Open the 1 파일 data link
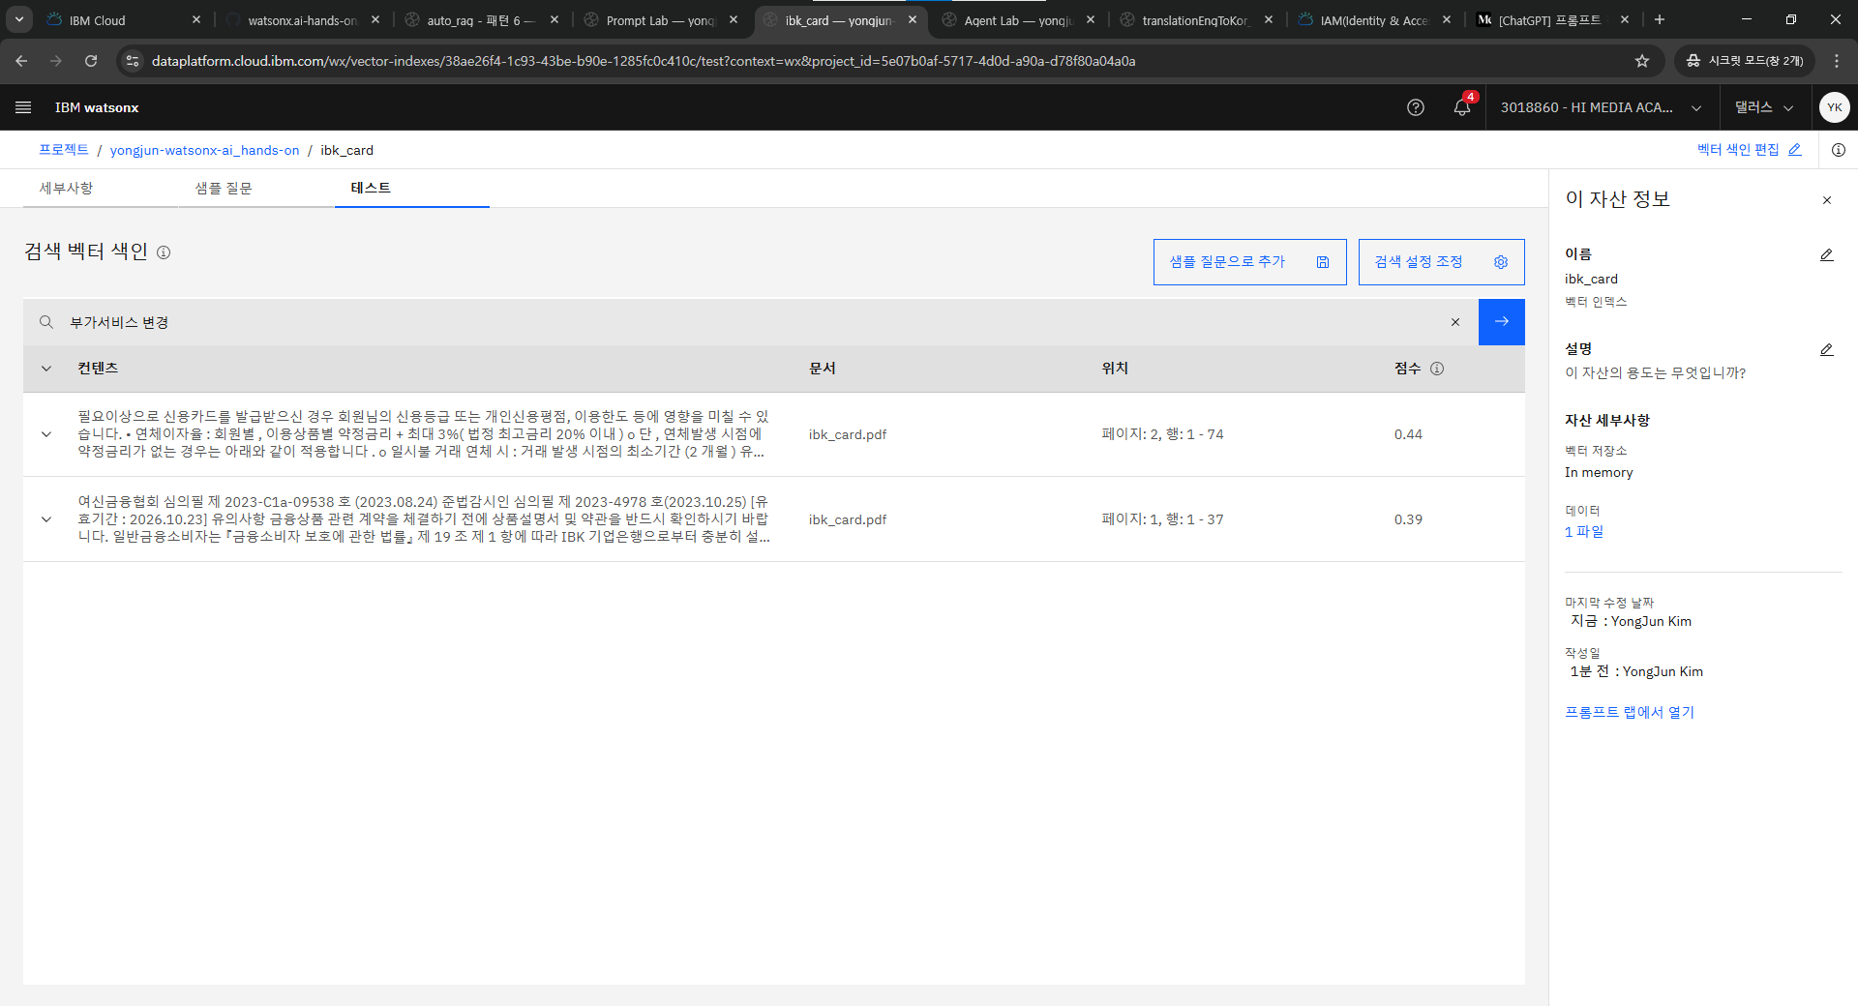This screenshot has height=1006, width=1858. pos(1584,531)
